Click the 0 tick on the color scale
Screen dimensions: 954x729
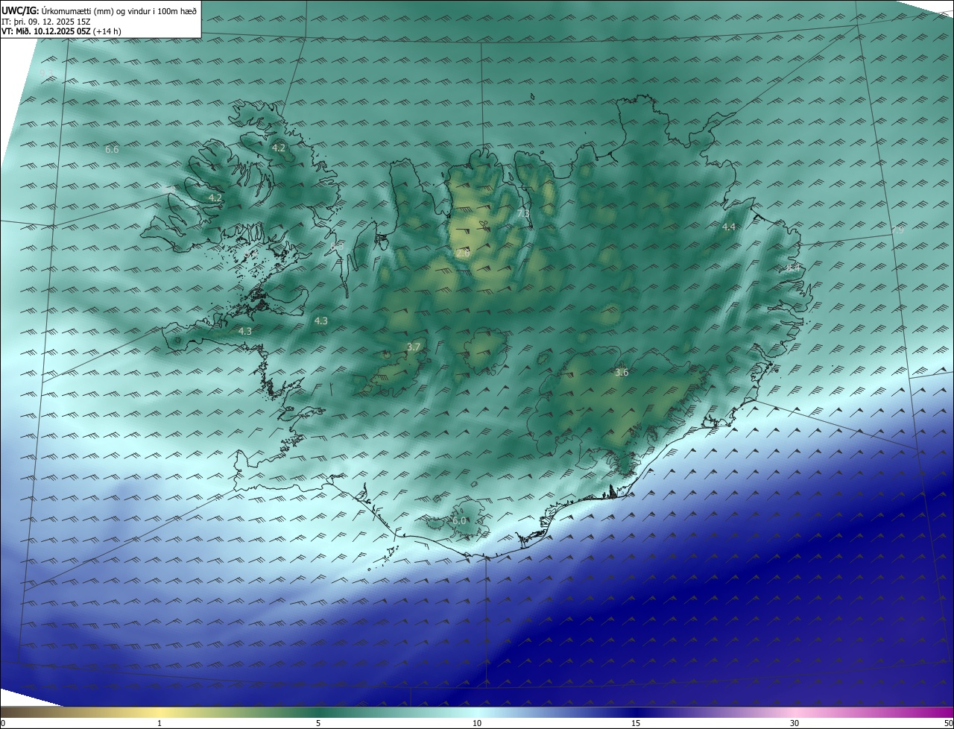[x=3, y=724]
